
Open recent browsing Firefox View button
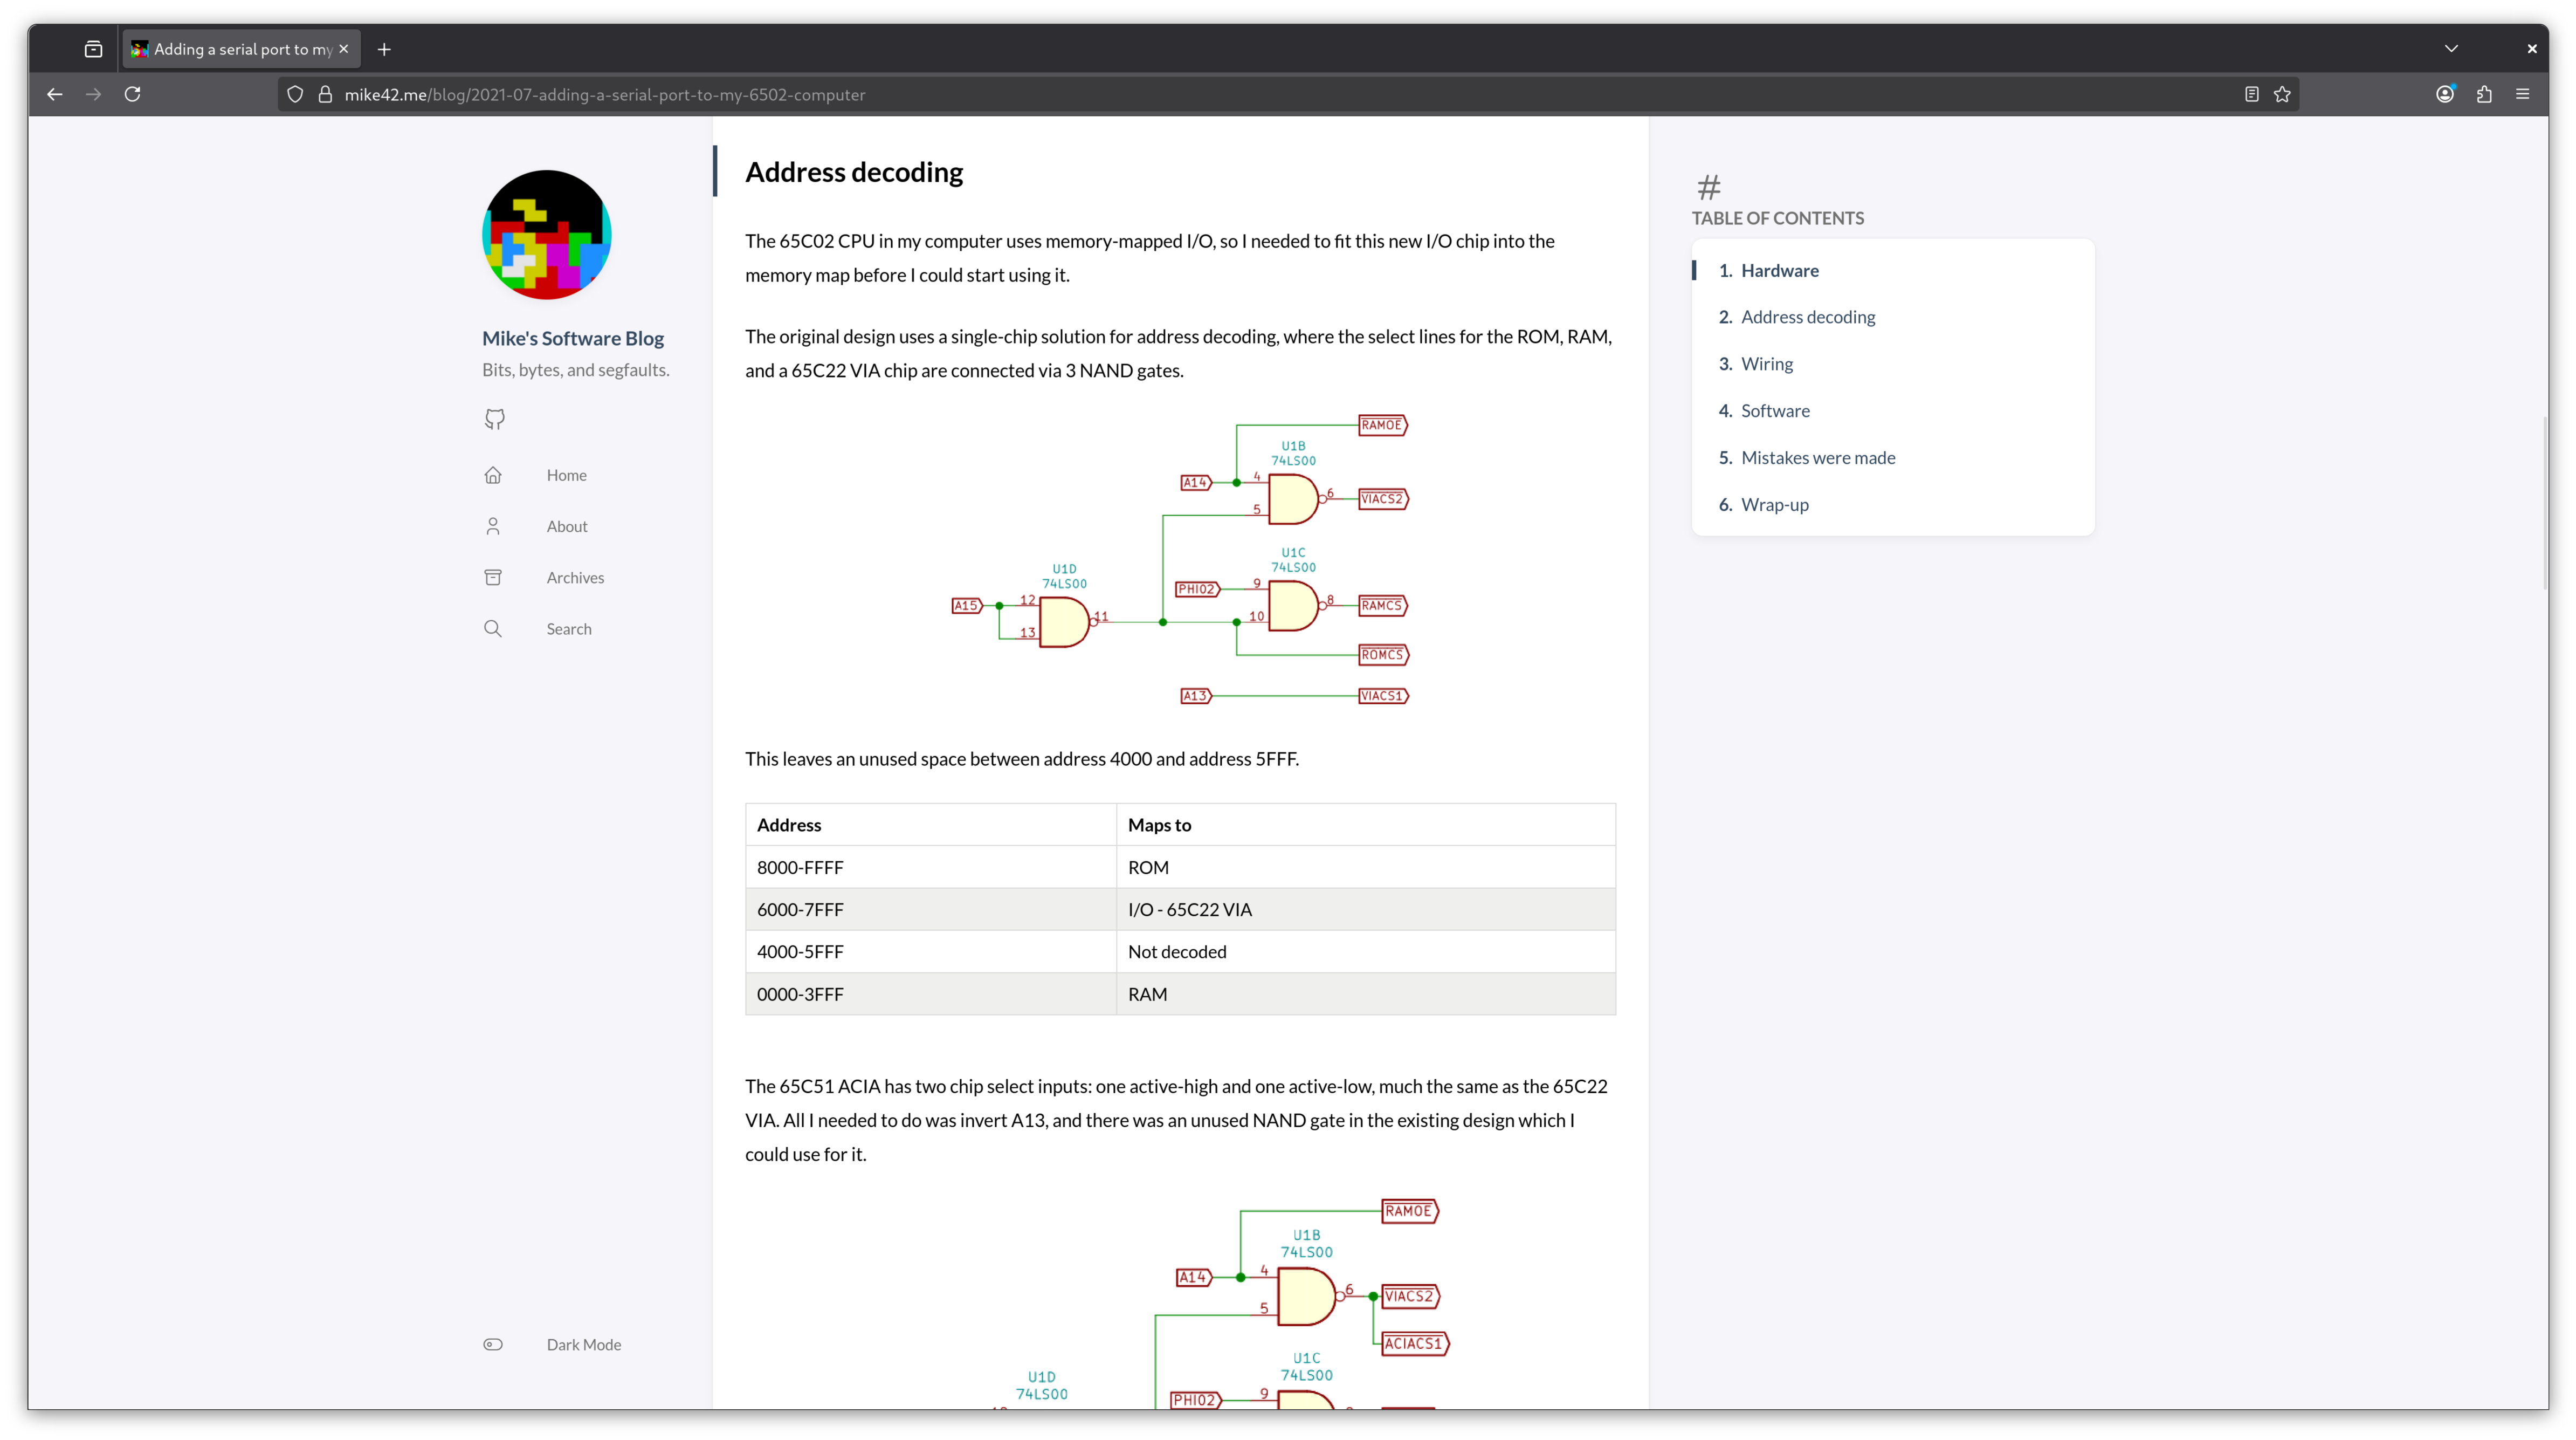coord(93,49)
